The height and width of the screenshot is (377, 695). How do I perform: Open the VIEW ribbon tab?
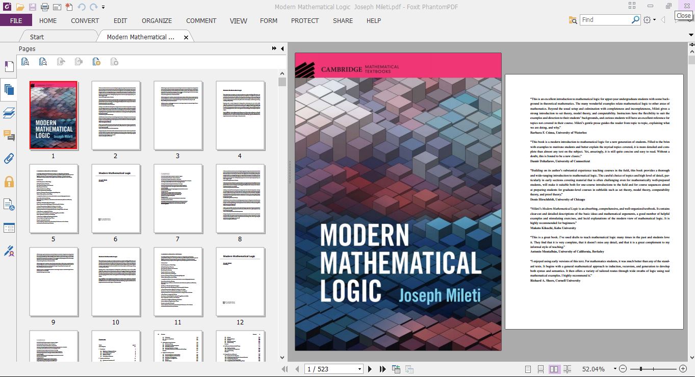point(238,20)
